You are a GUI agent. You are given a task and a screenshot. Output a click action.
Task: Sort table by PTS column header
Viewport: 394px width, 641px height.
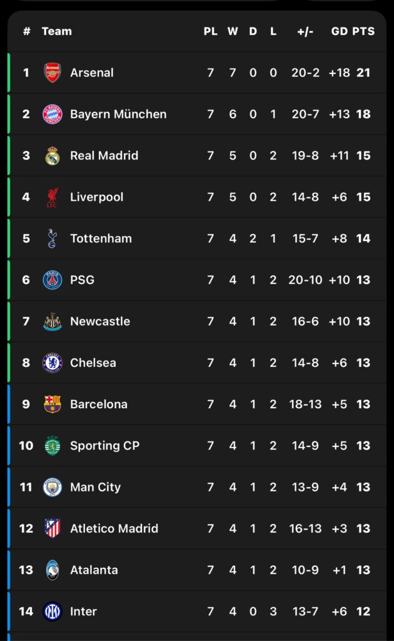[363, 31]
